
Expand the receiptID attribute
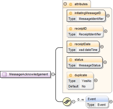pos(105,31)
